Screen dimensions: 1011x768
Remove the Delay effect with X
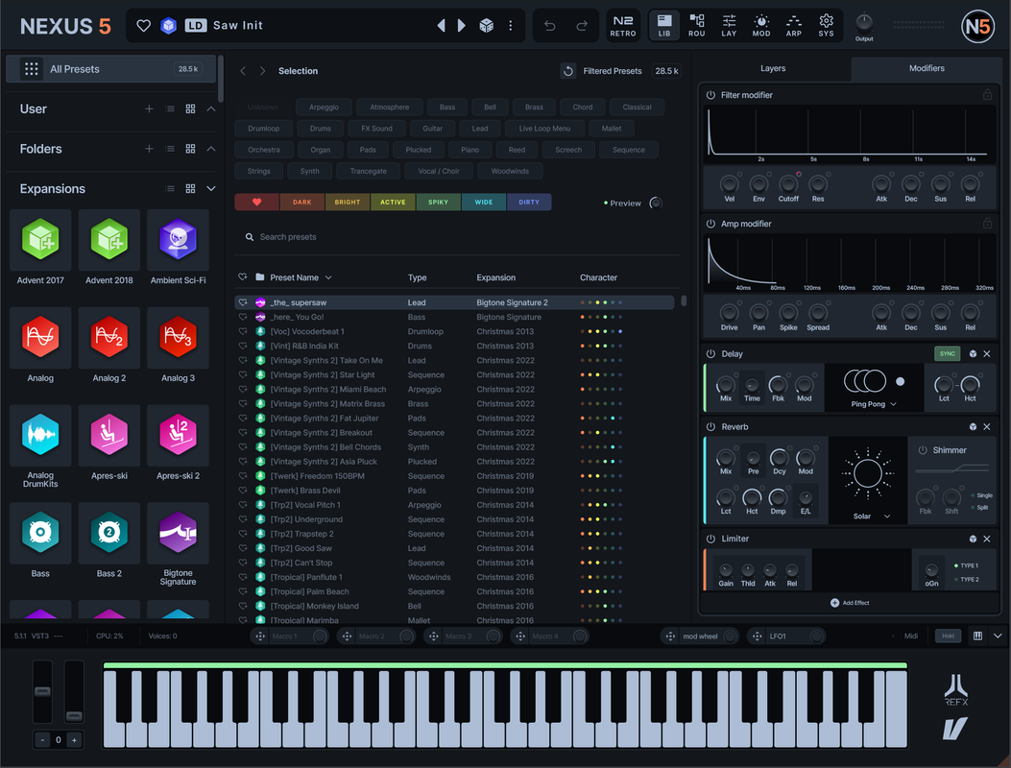click(x=987, y=354)
